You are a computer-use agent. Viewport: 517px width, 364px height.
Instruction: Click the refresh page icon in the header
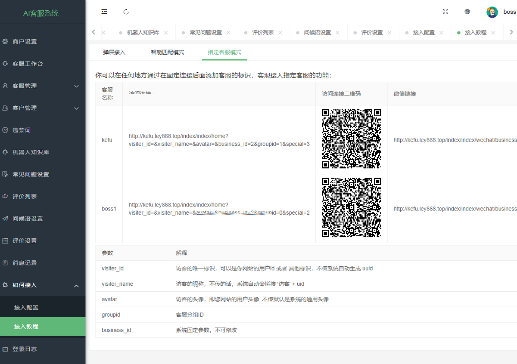coord(126,12)
